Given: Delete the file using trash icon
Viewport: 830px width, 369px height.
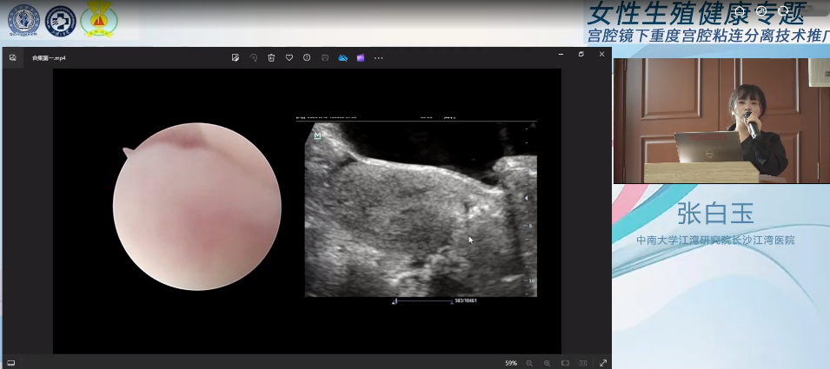Looking at the screenshot, I should (x=271, y=57).
